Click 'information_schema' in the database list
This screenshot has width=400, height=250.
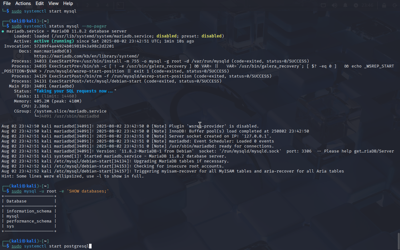pyautogui.click(x=29, y=211)
